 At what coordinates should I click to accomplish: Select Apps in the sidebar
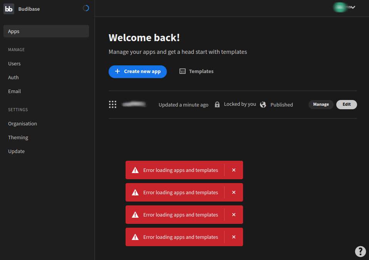pos(13,31)
